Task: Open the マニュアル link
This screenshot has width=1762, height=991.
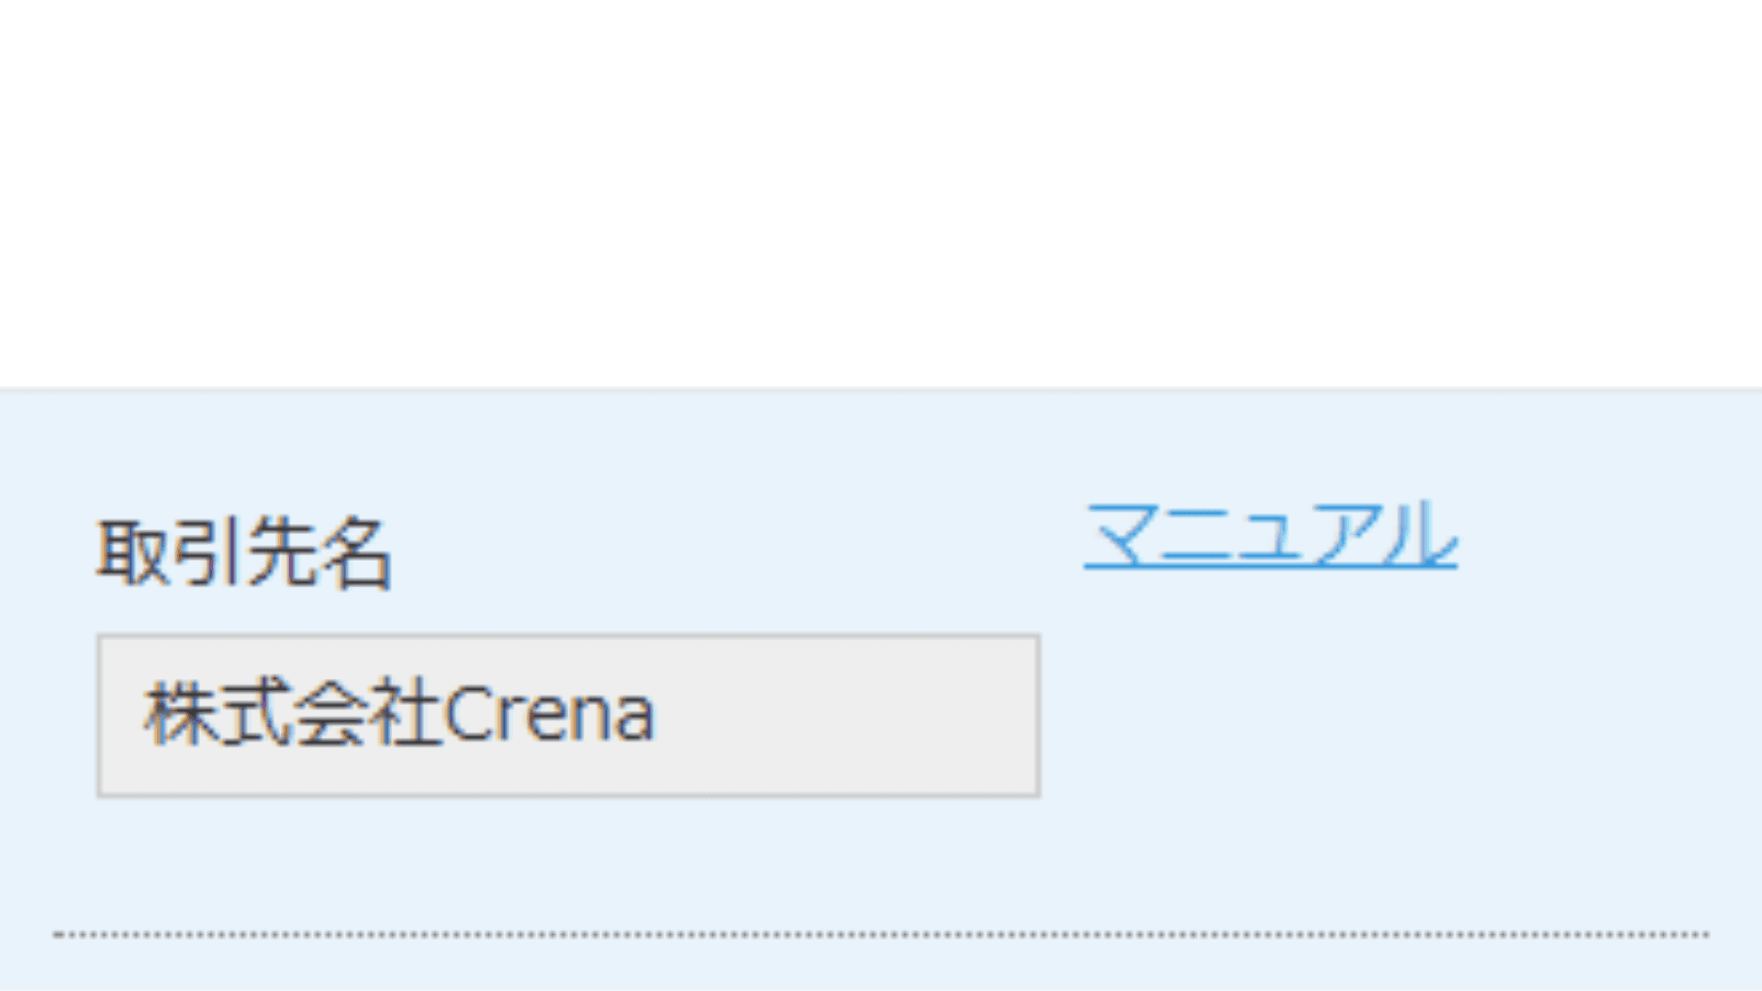Action: click(1270, 535)
